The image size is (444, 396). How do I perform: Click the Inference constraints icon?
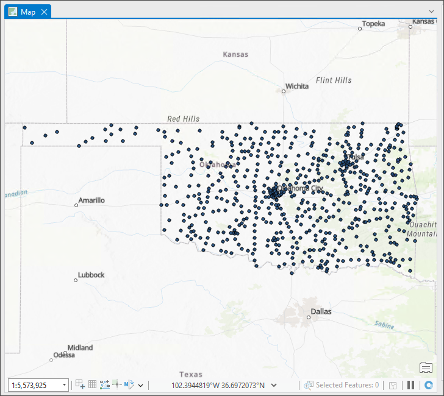click(116, 384)
